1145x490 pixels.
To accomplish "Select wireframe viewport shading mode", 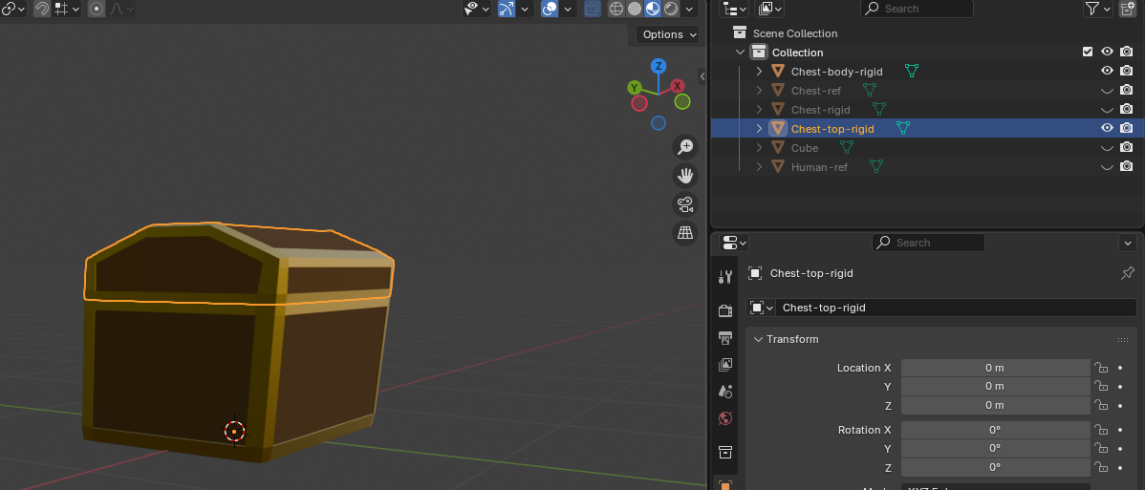I will coord(616,9).
